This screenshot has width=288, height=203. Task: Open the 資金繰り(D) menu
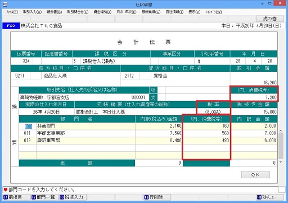(x=102, y=12)
